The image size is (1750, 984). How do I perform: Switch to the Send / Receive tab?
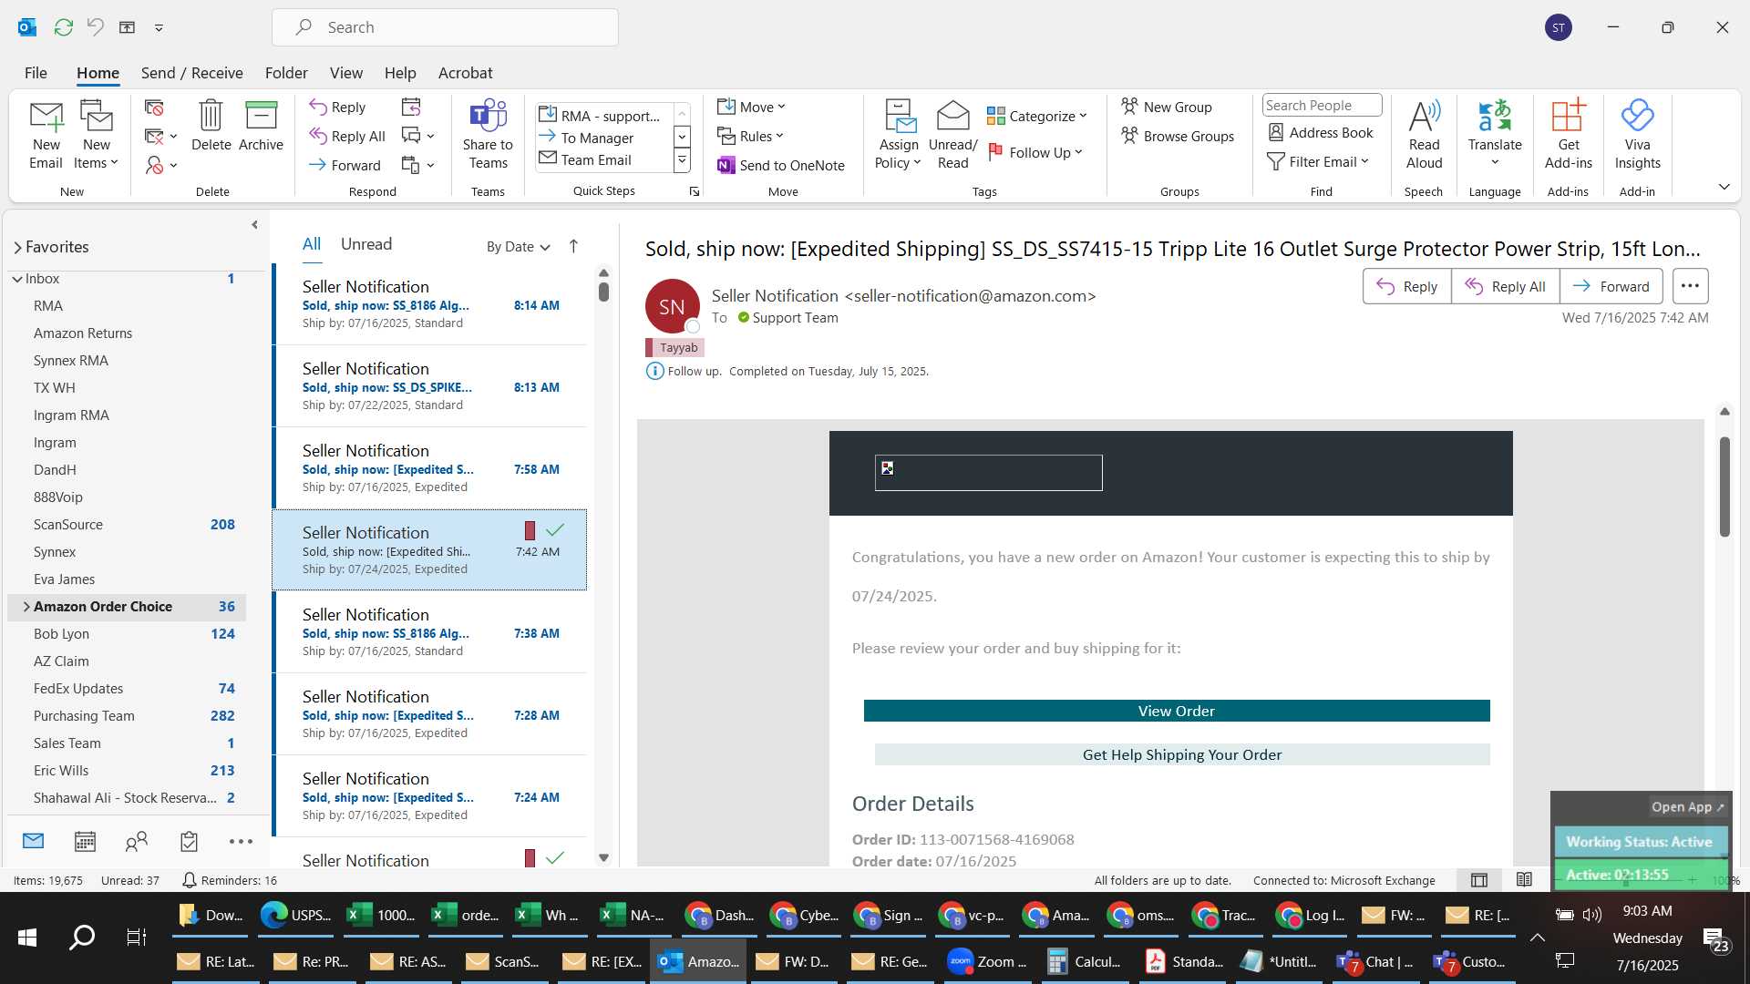coord(191,73)
